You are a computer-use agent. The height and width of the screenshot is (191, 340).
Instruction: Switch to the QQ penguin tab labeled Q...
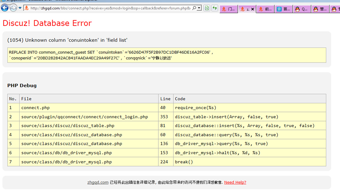tap(302, 9)
